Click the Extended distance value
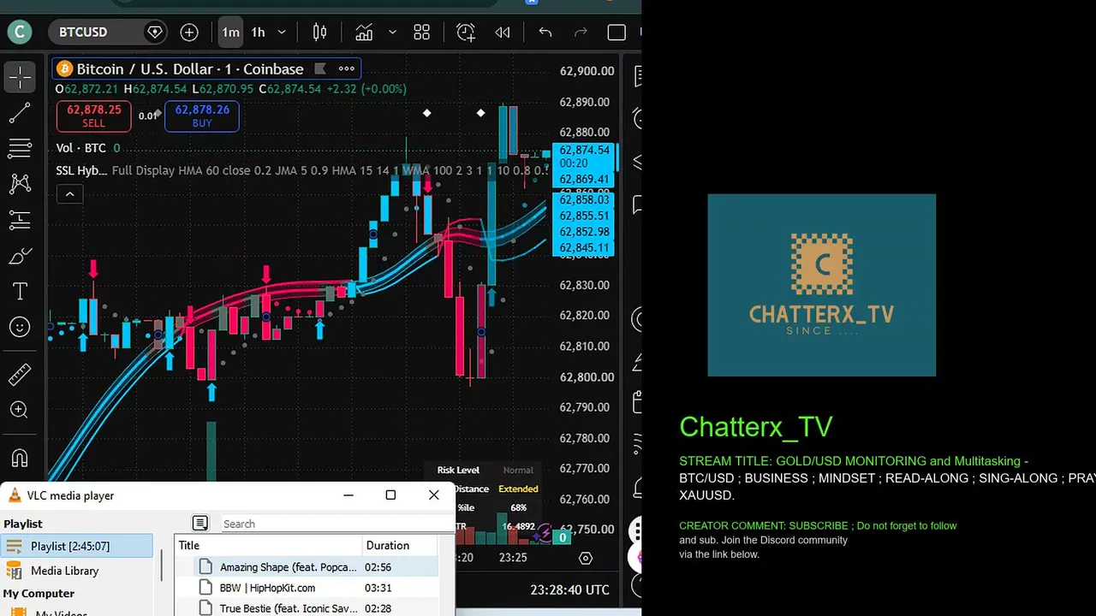 518,489
